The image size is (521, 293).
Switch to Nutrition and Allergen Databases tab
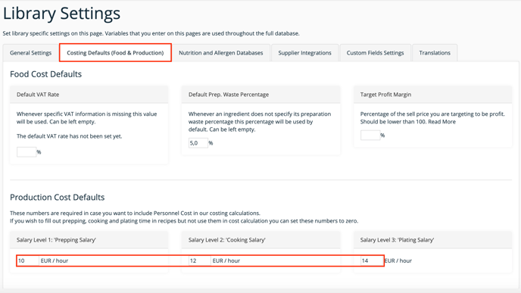click(x=220, y=53)
